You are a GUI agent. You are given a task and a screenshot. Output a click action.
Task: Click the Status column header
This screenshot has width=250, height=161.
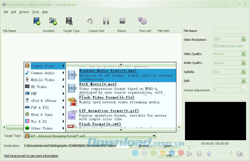click(121, 31)
